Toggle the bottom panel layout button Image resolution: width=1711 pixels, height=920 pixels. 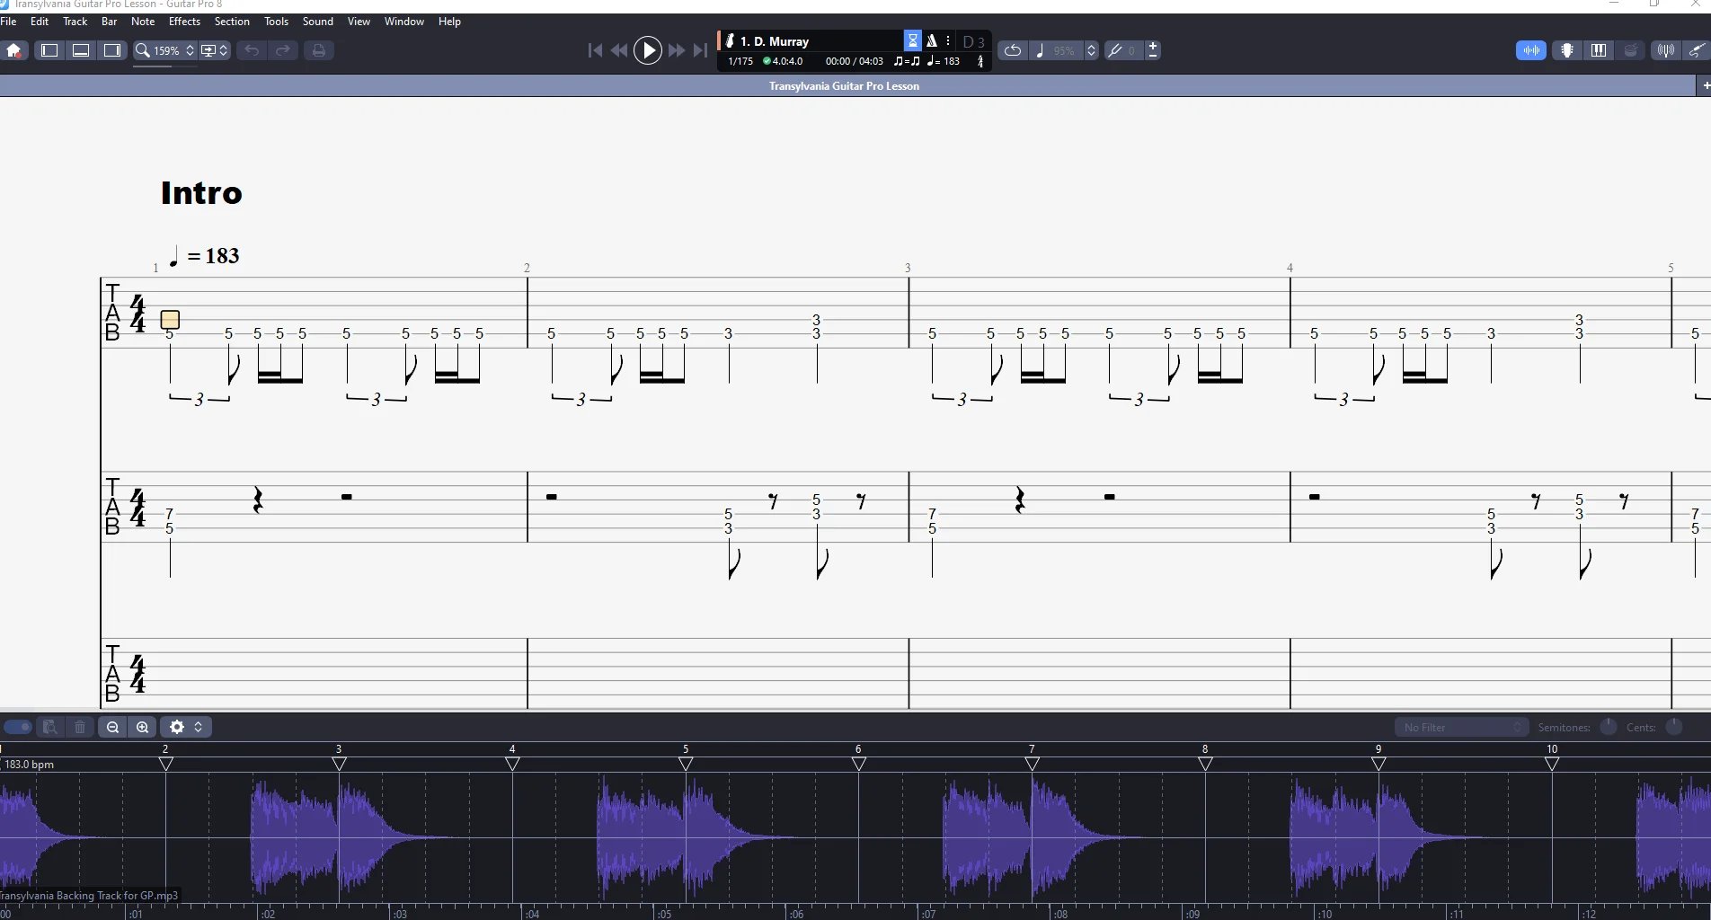[81, 50]
